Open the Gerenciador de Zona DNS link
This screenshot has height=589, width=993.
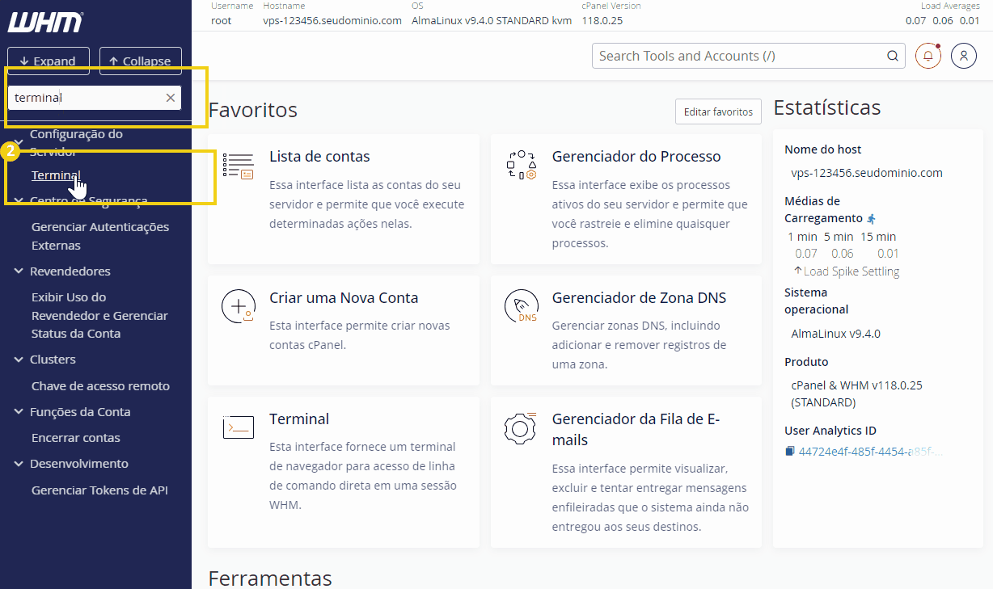coord(639,297)
